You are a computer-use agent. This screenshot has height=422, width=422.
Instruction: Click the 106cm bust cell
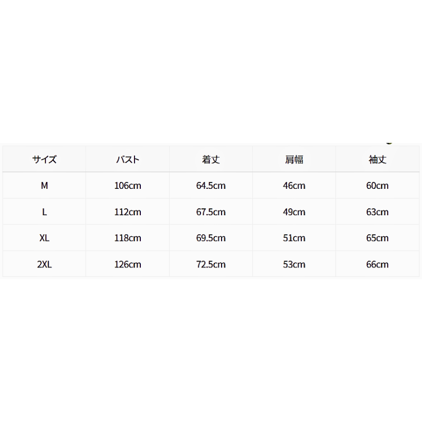[x=128, y=186]
